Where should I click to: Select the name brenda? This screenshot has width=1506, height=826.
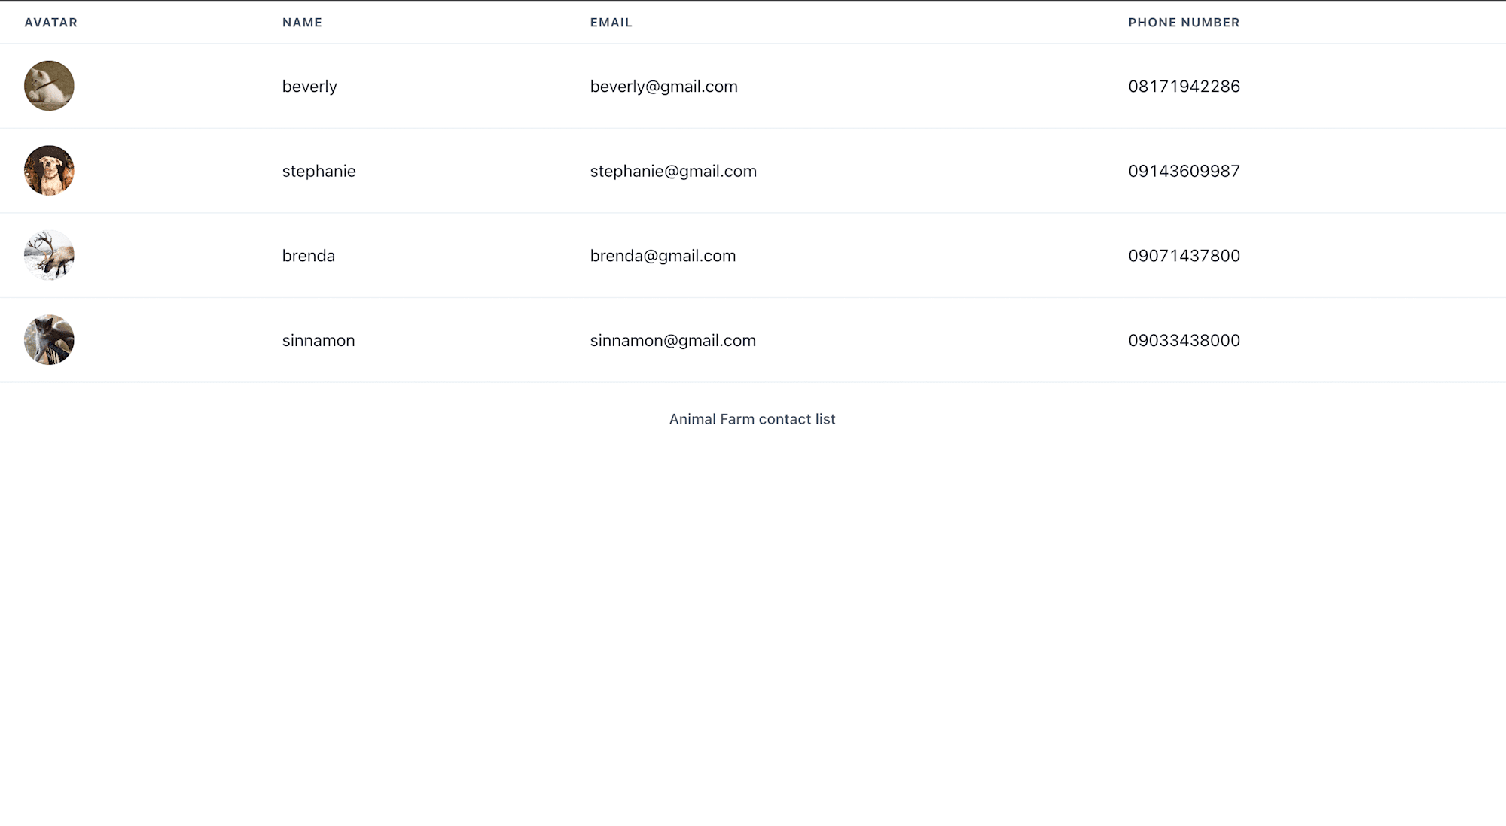(x=309, y=256)
